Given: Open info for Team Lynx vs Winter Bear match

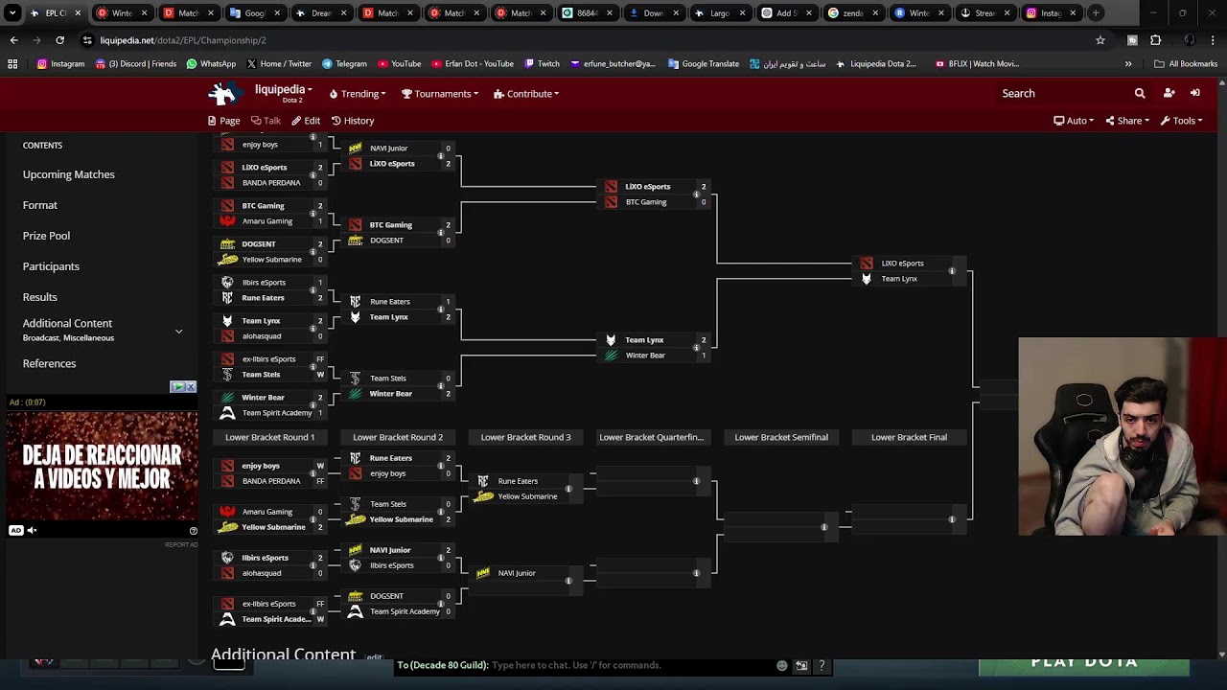Looking at the screenshot, I should [697, 348].
